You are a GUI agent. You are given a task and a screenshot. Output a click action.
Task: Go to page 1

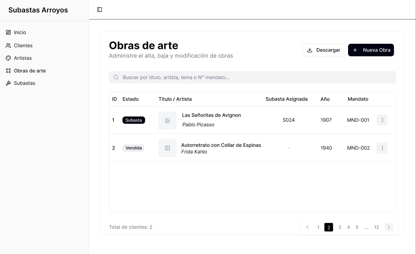pyautogui.click(x=318, y=227)
